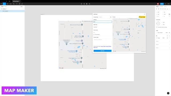Tick the Show Marker checkbox
This screenshot has width=171, height=96.
(94, 34)
